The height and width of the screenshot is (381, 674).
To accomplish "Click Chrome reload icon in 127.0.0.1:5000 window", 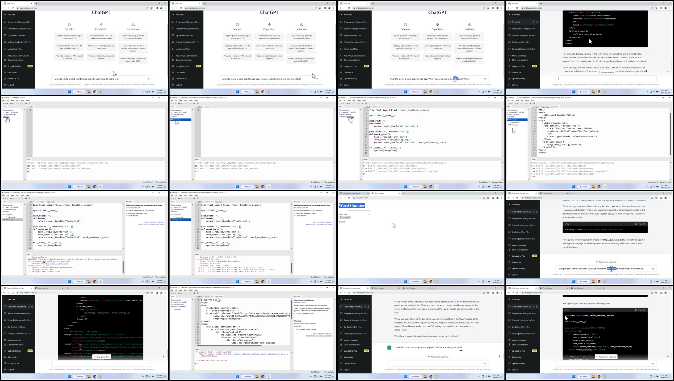I will tap(349, 198).
